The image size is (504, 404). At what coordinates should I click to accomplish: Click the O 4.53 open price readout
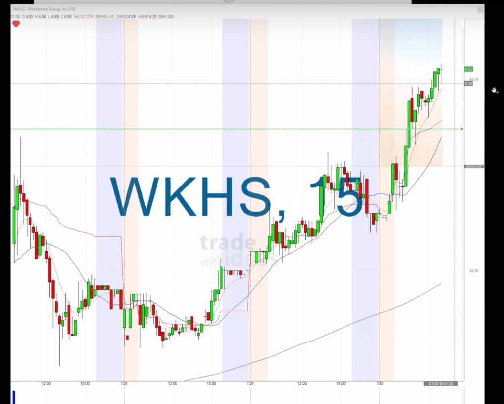coord(28,16)
